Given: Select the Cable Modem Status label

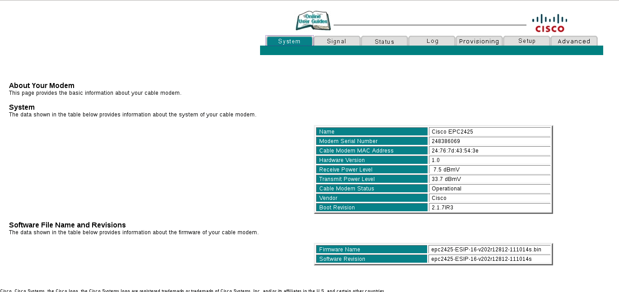Looking at the screenshot, I should 372,188.
